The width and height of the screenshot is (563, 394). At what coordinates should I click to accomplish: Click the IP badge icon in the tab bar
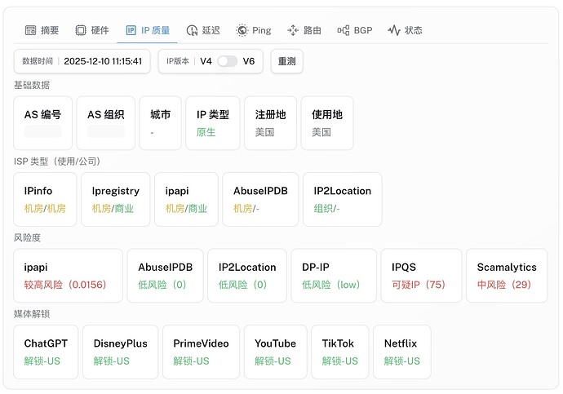pos(131,30)
